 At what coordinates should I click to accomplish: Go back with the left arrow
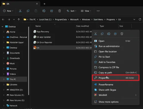3,20
